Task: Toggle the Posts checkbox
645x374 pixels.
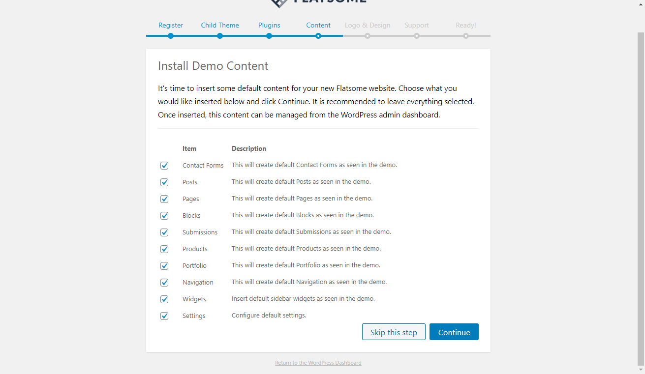Action: click(164, 182)
